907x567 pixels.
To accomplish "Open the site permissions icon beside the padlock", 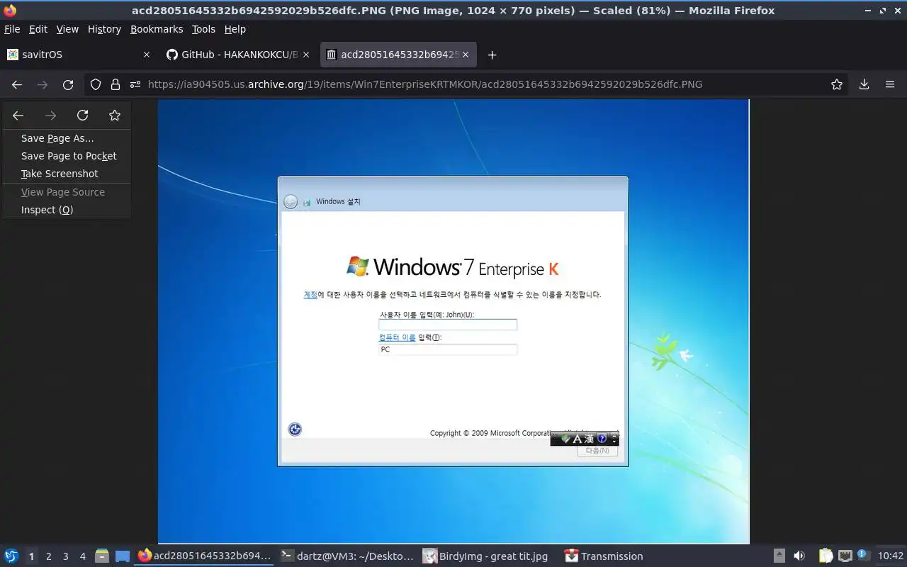I will click(135, 84).
